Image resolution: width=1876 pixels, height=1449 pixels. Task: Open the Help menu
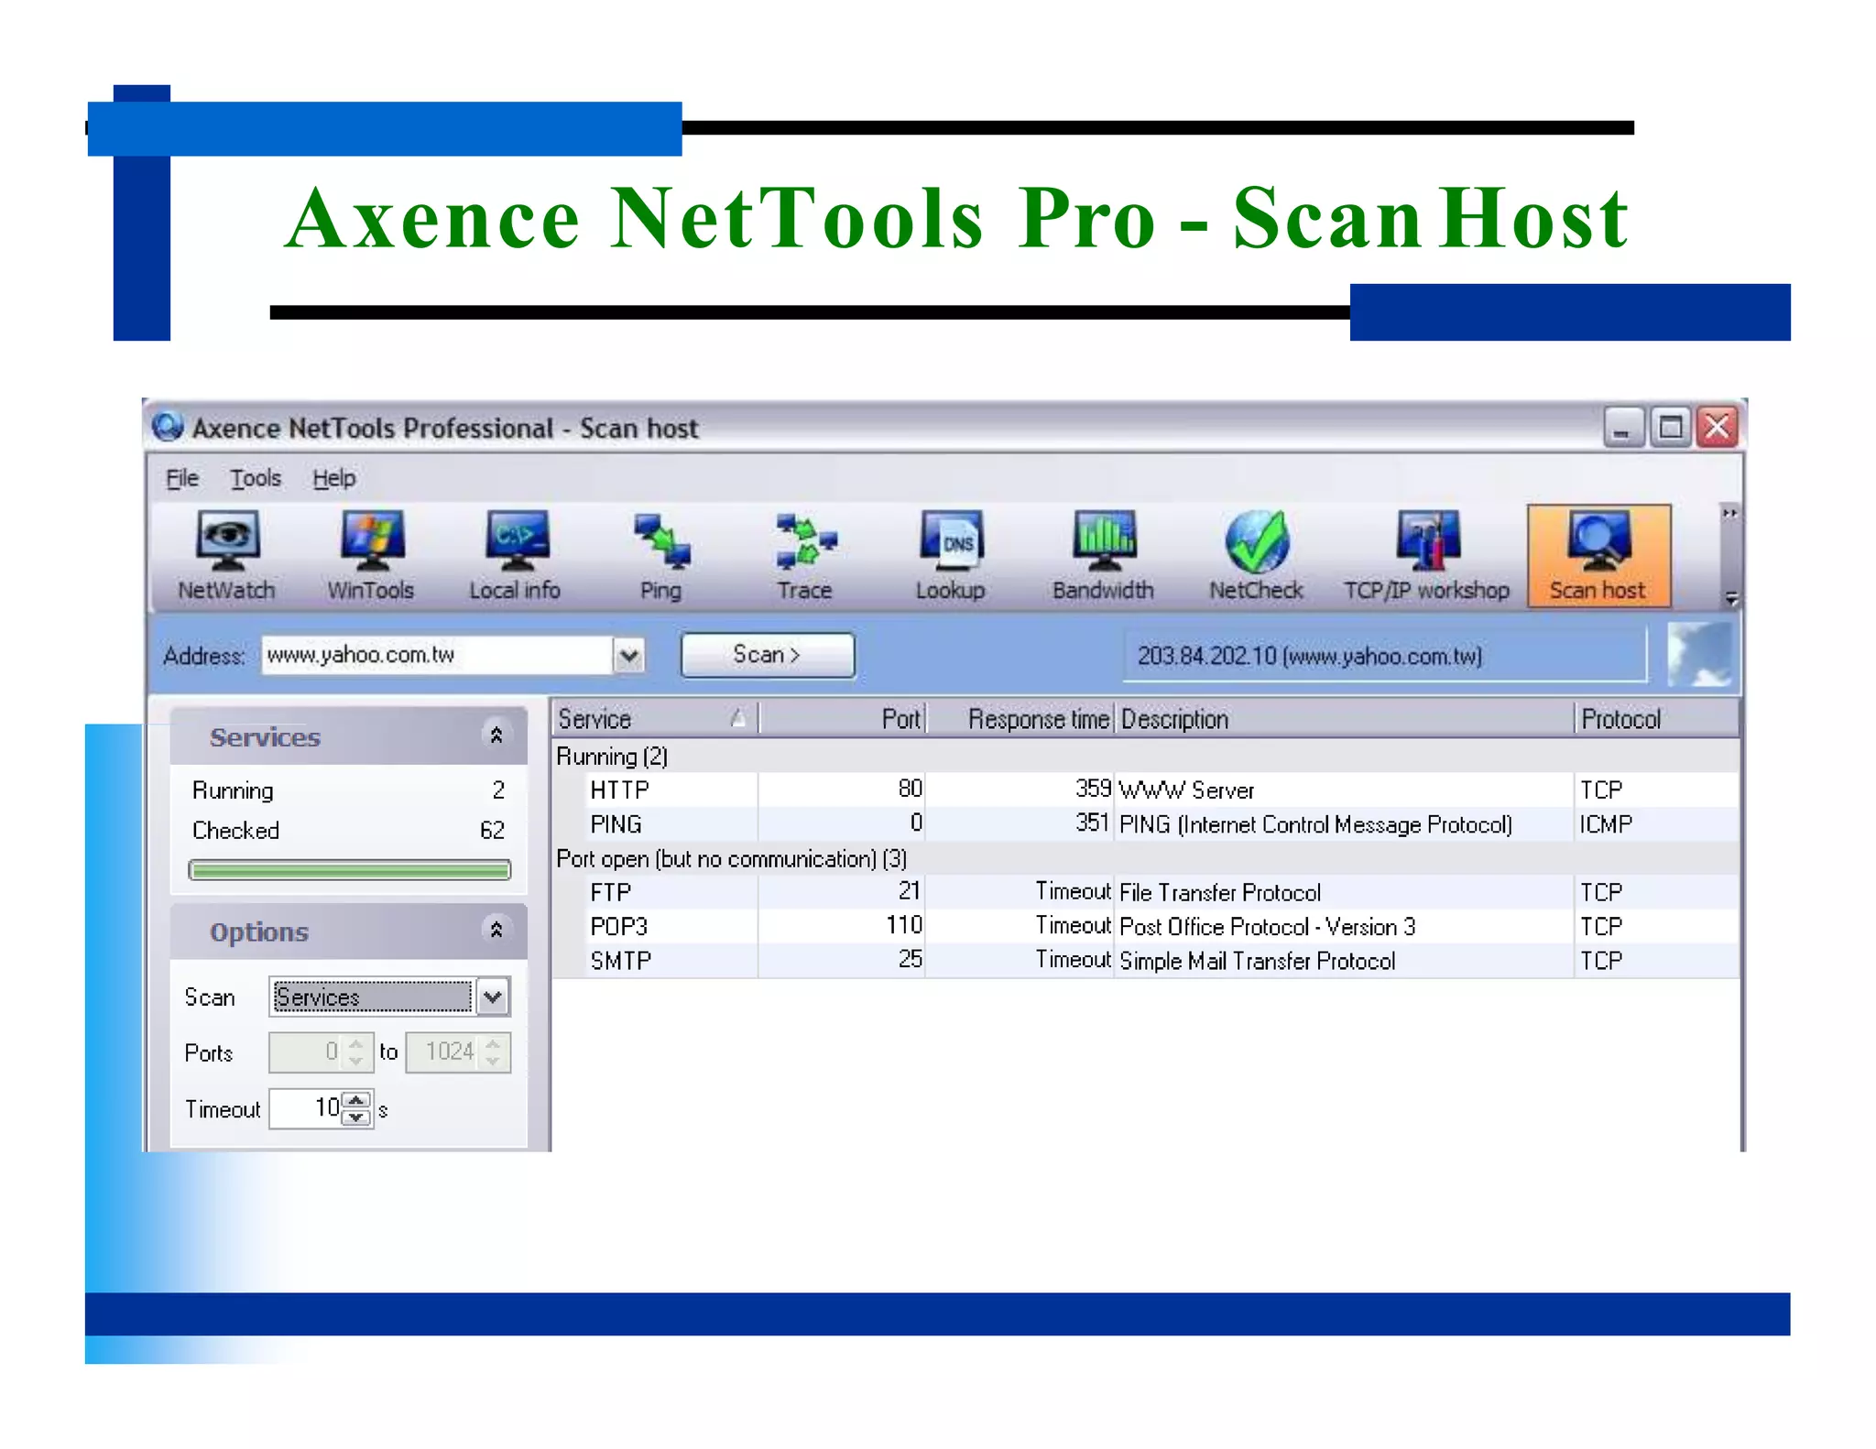(x=333, y=478)
